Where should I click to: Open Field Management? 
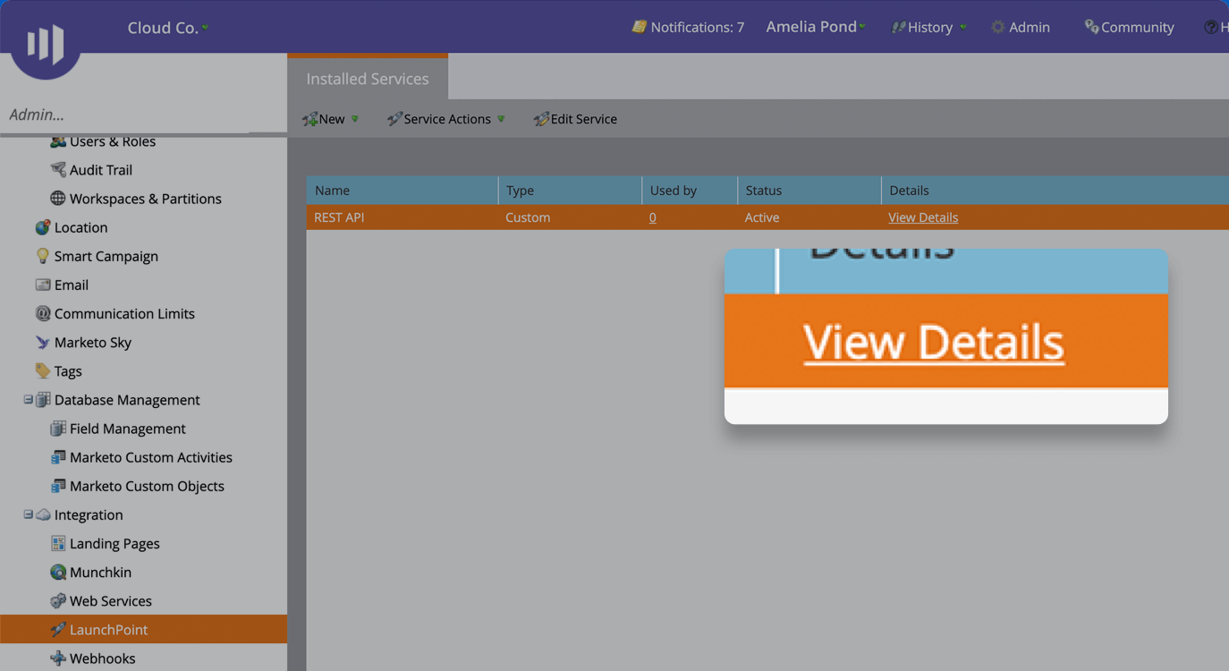click(128, 429)
